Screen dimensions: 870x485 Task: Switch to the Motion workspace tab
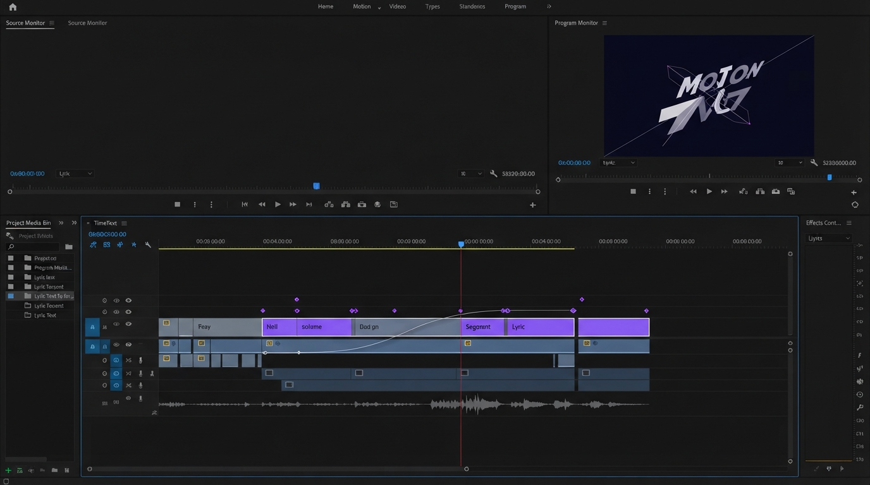362,6
